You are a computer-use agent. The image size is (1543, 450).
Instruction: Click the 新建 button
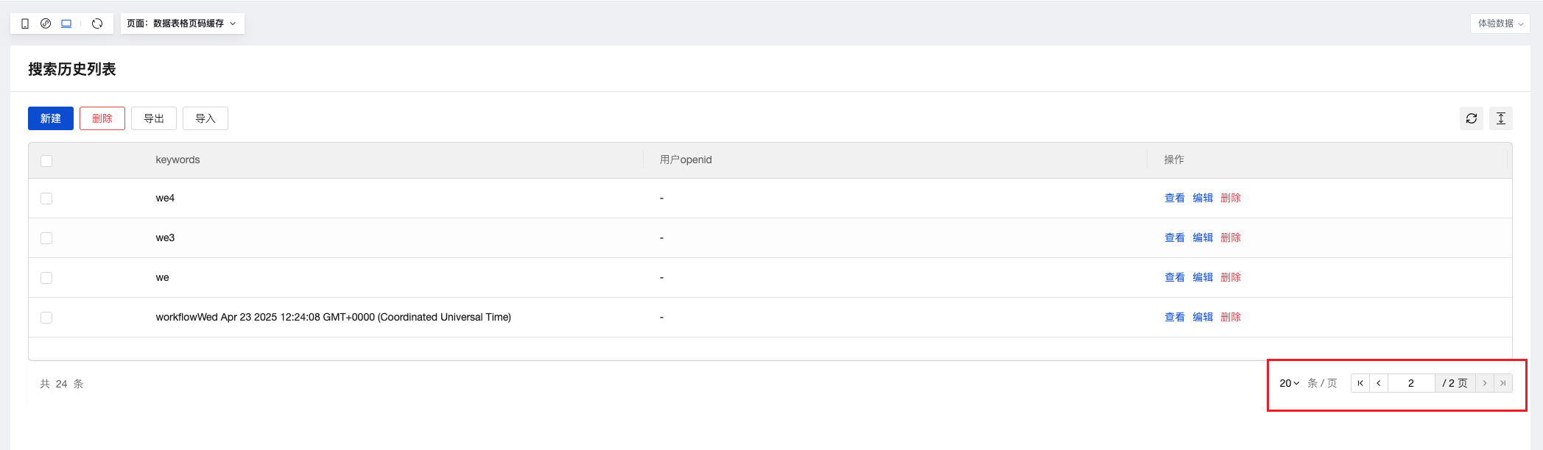(51, 118)
